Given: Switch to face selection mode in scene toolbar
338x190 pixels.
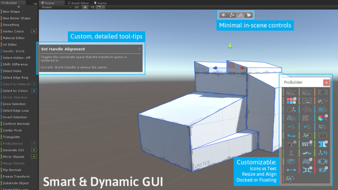Looking at the screenshot, I should click(x=248, y=15).
